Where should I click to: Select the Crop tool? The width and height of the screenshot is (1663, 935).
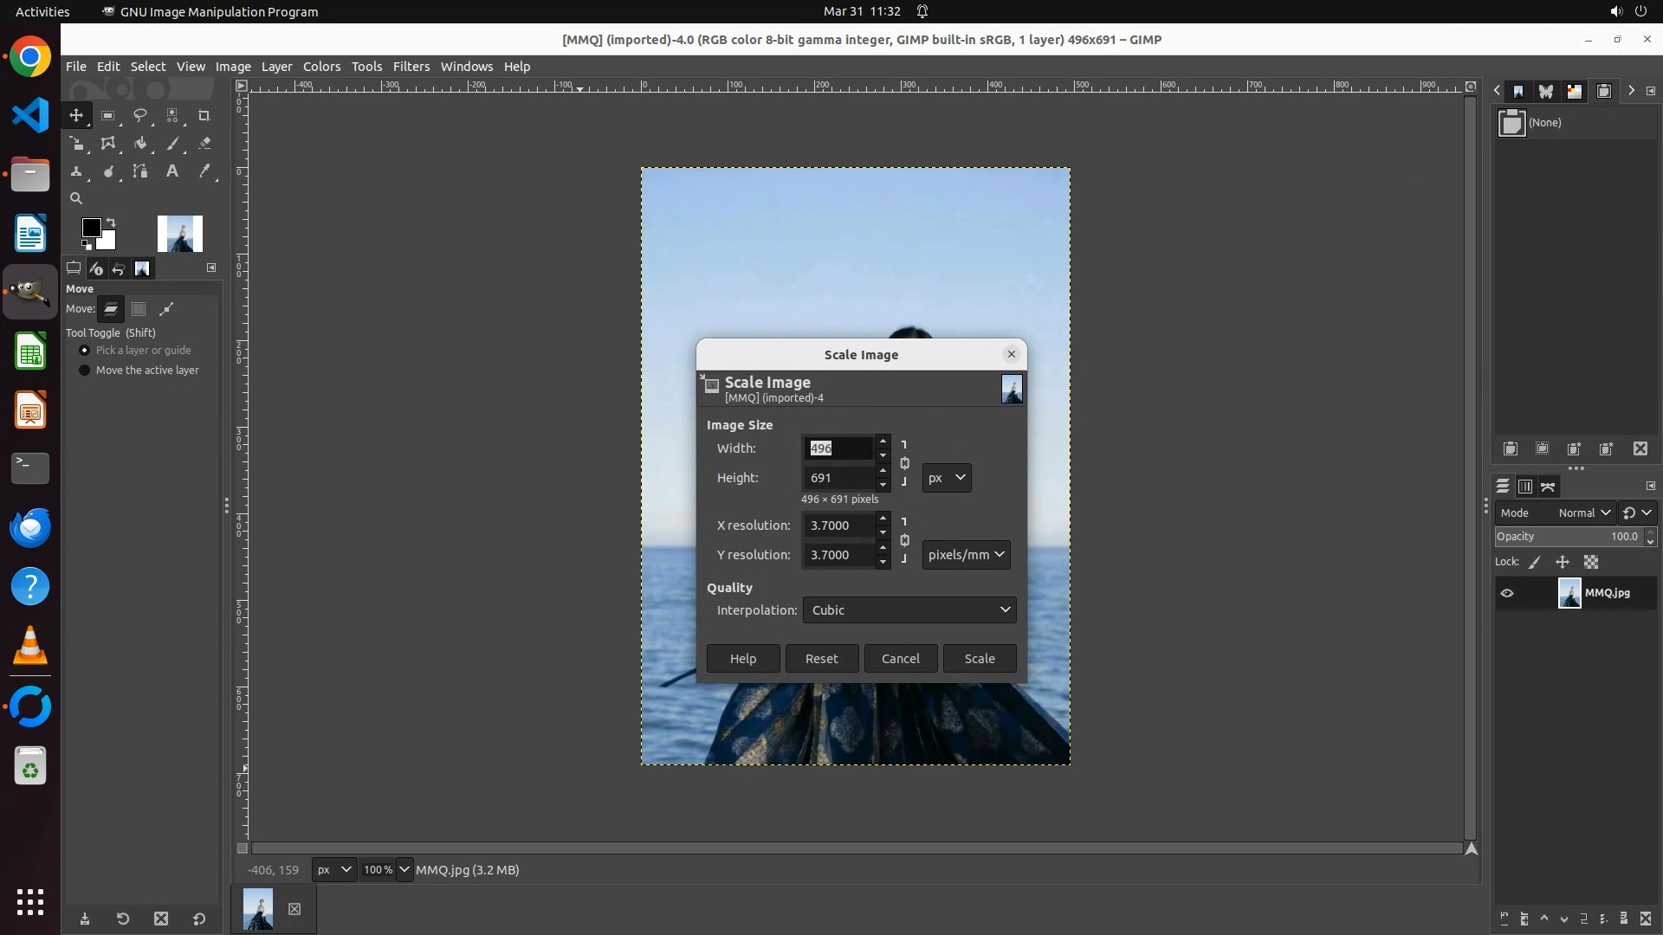pyautogui.click(x=204, y=115)
